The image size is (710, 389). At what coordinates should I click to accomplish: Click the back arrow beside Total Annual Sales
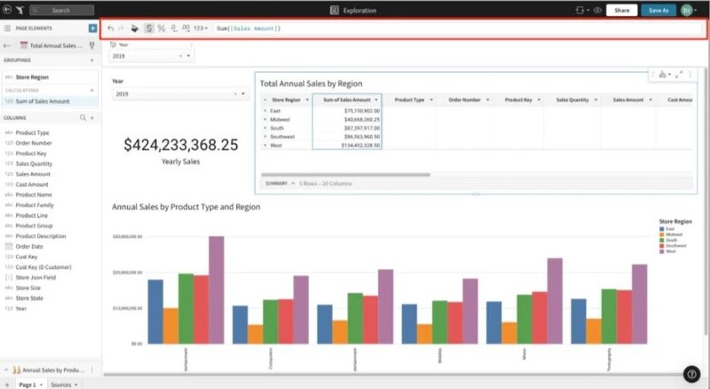pyautogui.click(x=7, y=45)
